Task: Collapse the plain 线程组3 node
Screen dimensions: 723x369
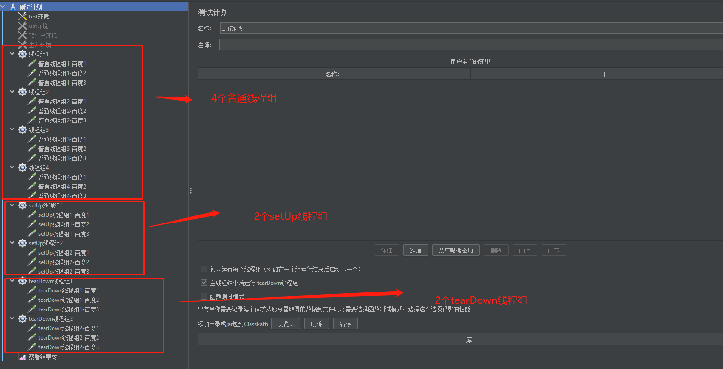Action: pos(12,130)
